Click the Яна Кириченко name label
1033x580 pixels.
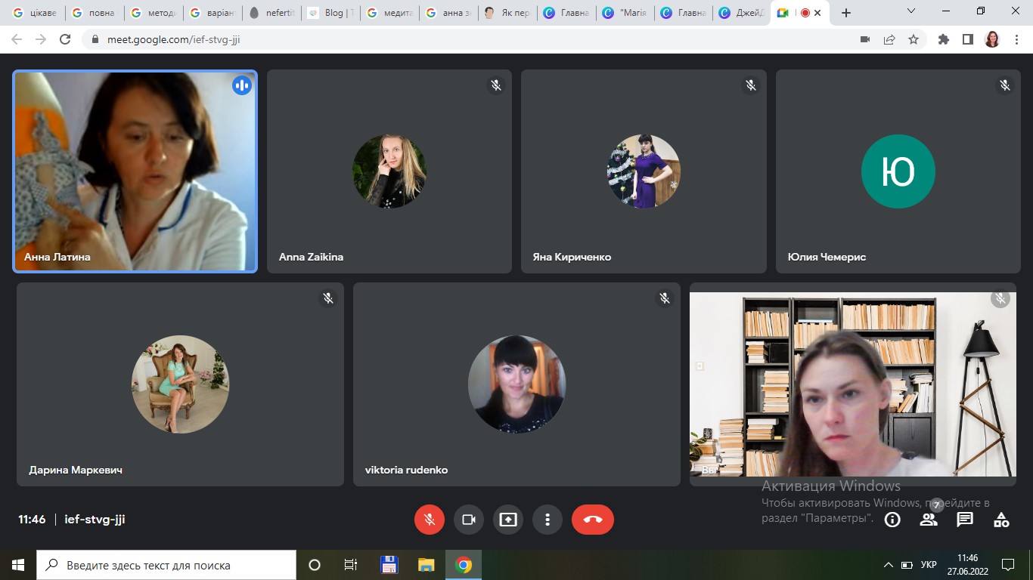point(572,257)
